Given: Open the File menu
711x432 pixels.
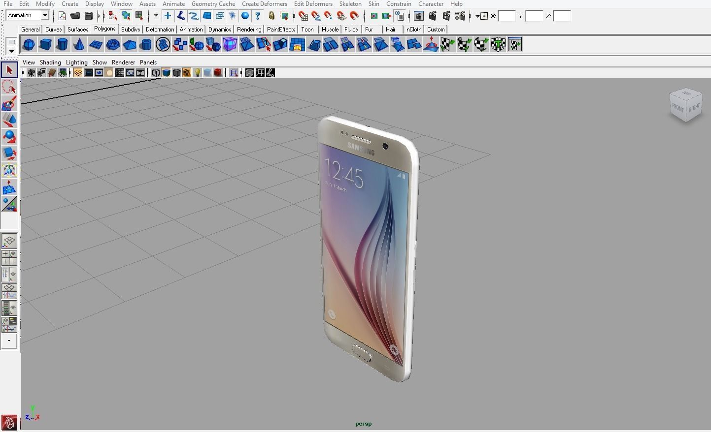Looking at the screenshot, I should (7, 3).
